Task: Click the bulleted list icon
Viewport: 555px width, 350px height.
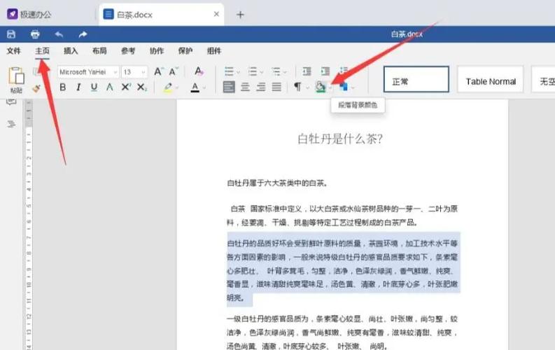Action: (x=229, y=72)
